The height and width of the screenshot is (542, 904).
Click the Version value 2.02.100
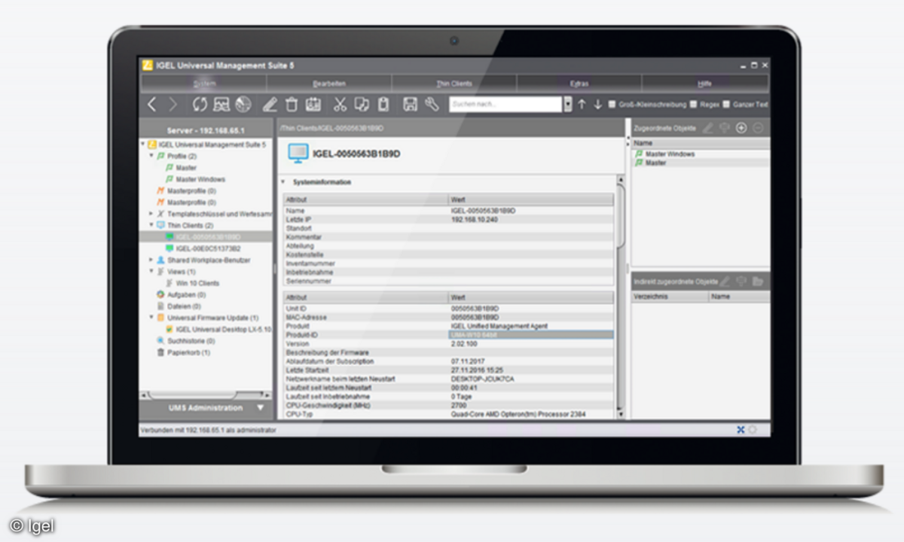[464, 343]
